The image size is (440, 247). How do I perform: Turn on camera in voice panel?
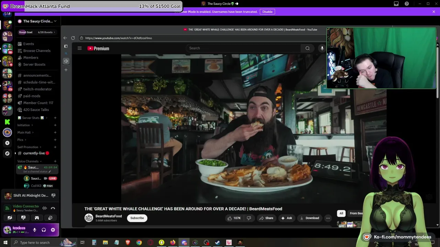pyautogui.click(x=10, y=217)
